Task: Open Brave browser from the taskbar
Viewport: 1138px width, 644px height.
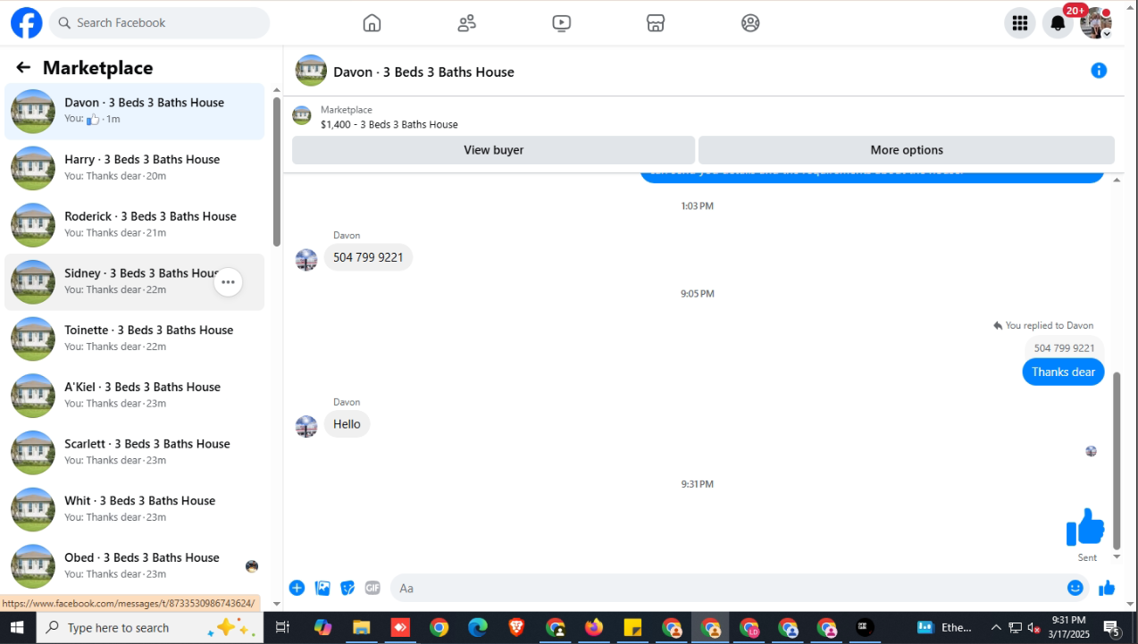Action: [x=516, y=627]
